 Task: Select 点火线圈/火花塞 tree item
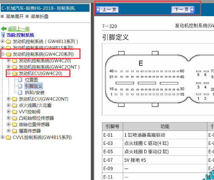[35, 105]
